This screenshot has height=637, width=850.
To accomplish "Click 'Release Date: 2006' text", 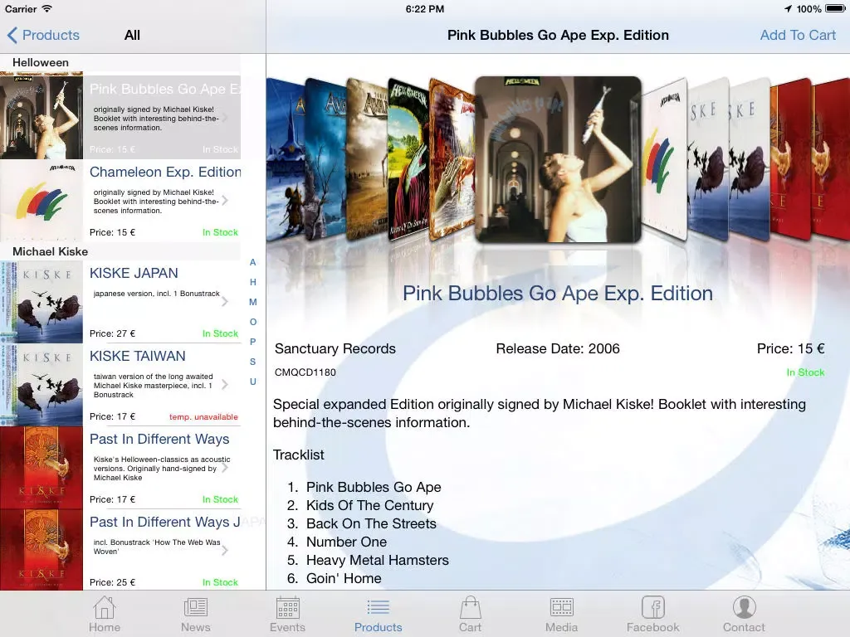I will [x=558, y=348].
